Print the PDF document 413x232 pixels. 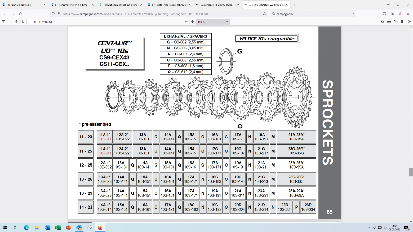(x=389, y=22)
